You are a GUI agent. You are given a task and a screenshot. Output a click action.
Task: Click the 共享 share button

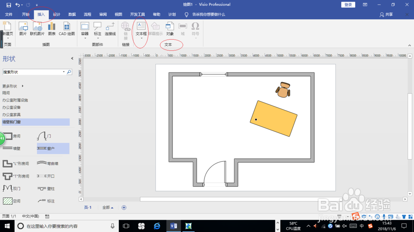386,14
